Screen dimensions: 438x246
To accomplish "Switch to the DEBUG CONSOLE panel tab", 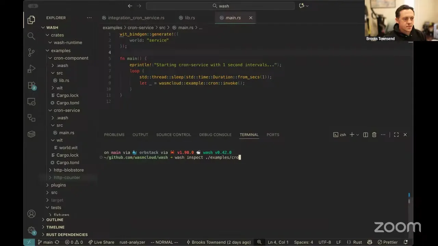I will click(215, 135).
